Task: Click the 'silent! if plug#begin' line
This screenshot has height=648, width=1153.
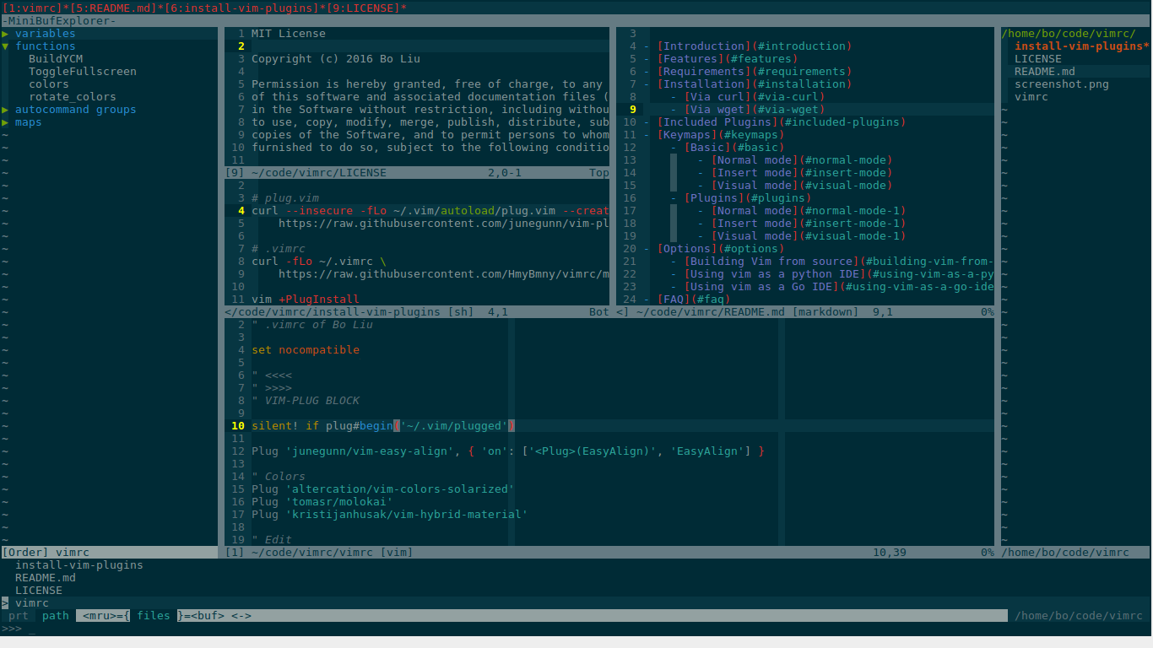Action: pyautogui.click(x=383, y=426)
